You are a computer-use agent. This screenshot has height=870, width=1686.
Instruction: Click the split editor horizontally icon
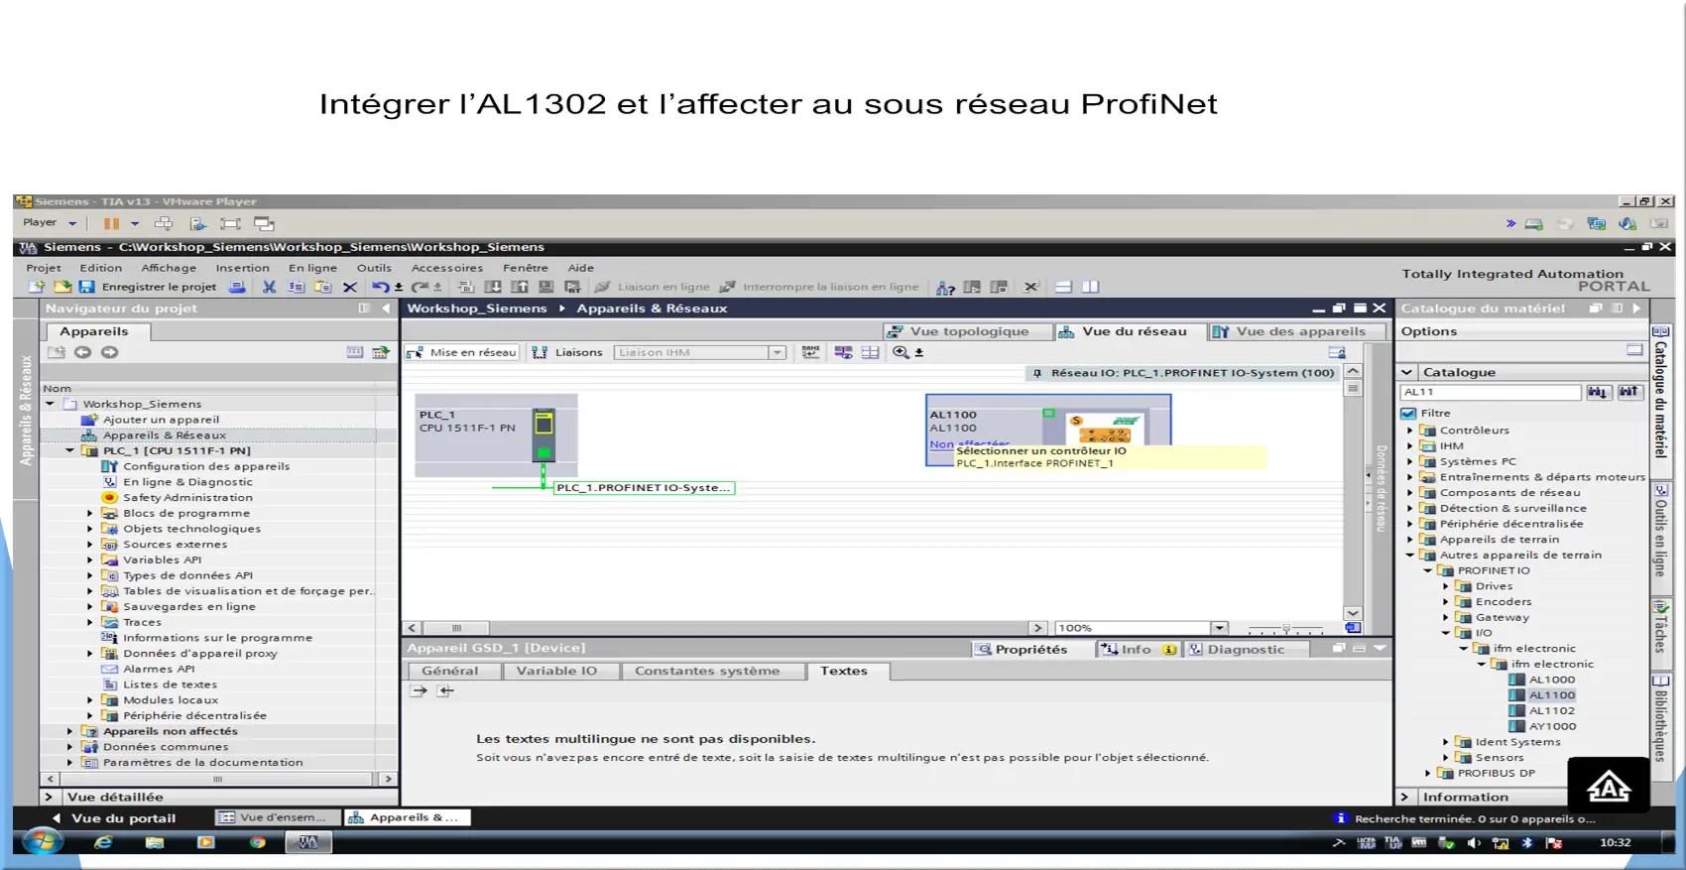coord(1063,287)
